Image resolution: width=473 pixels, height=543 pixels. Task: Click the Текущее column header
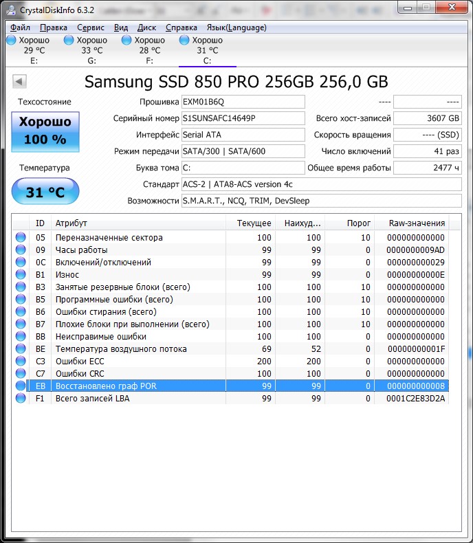[x=251, y=223]
